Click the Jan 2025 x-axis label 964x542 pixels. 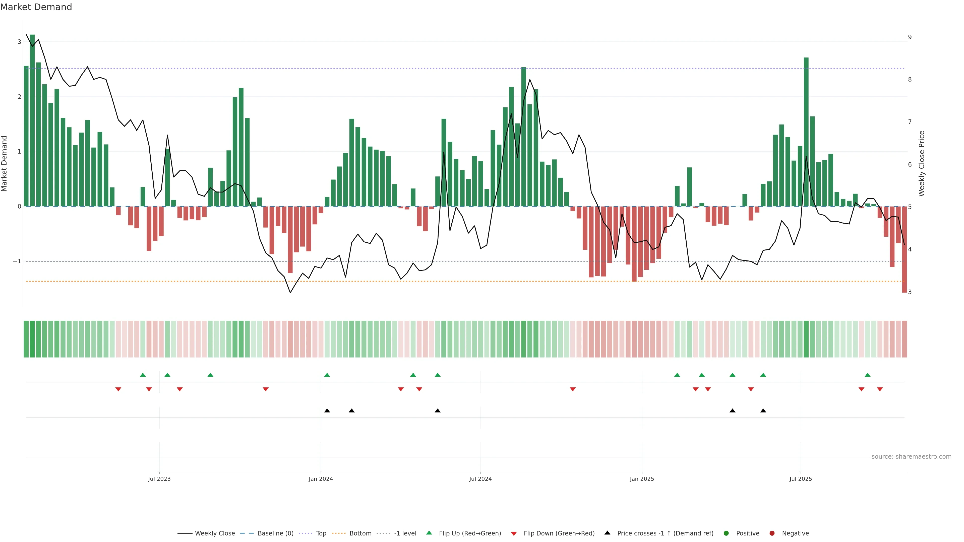642,479
